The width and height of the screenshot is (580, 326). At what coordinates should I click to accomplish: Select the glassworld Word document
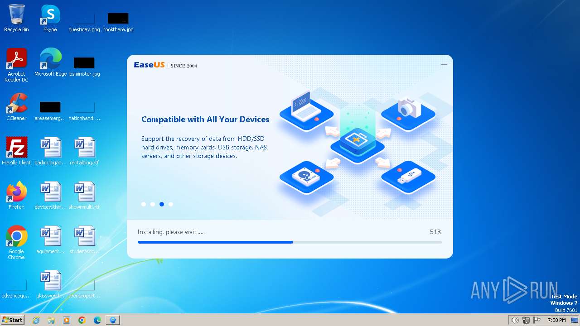pyautogui.click(x=50, y=284)
